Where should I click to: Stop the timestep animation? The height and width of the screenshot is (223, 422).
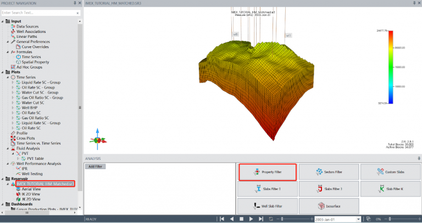242,219
